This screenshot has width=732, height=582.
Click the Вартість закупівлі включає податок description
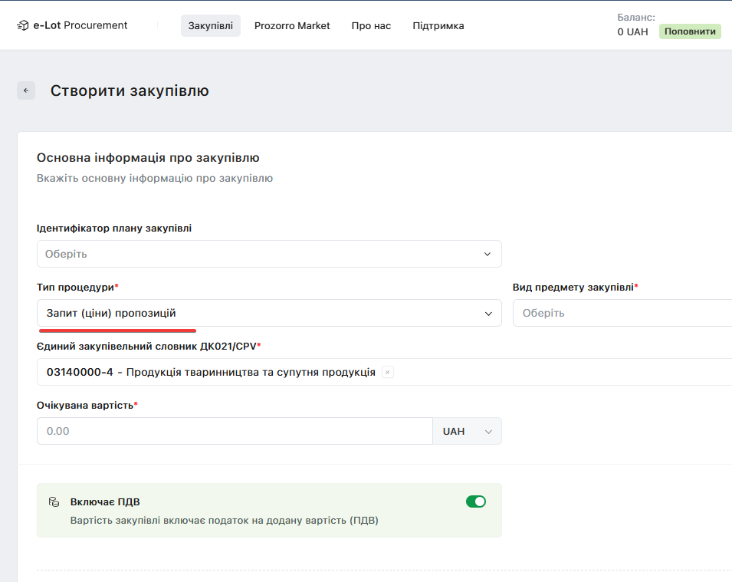click(x=225, y=521)
